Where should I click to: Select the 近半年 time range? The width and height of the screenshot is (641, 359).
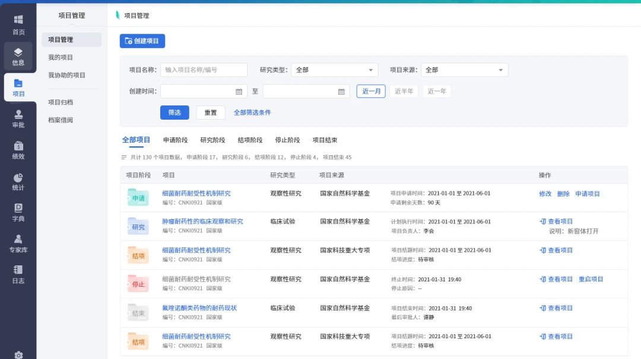click(404, 91)
